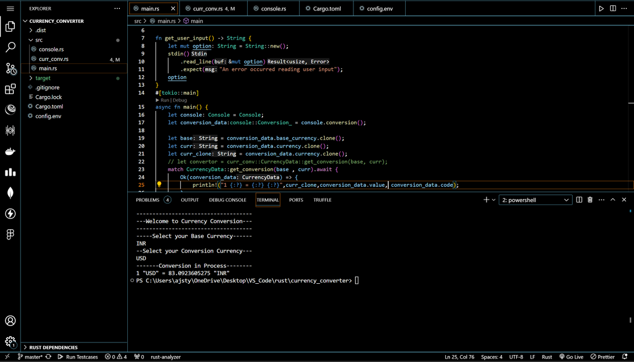
Task: Change indentation via 'Spaces: 4'
Action: click(492, 357)
